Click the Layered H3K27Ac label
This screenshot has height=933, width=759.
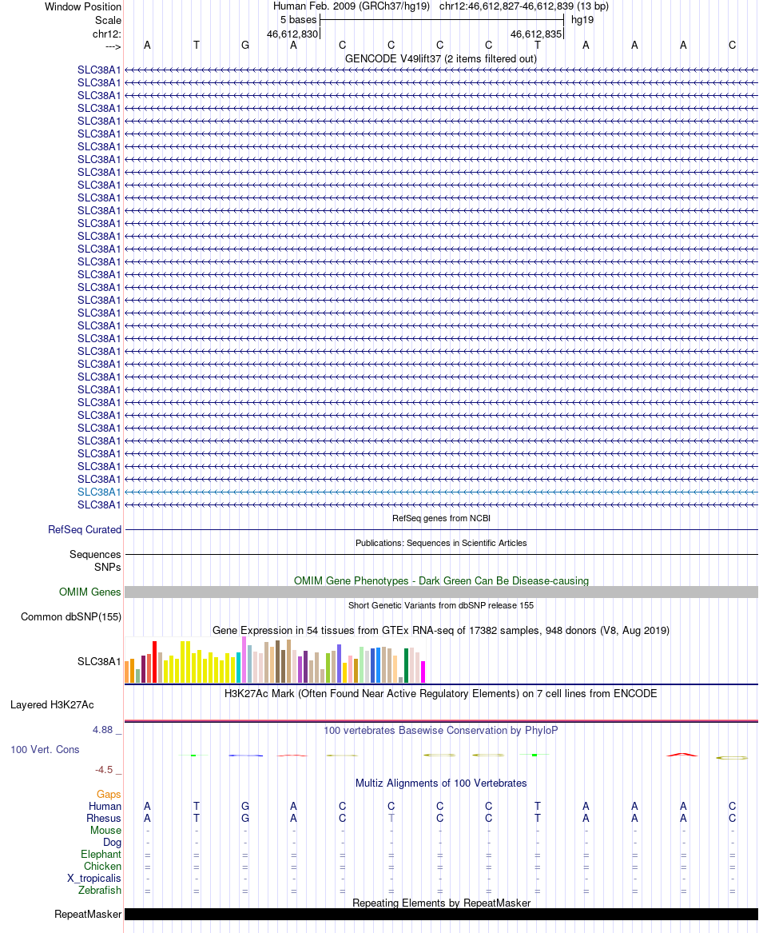click(53, 705)
